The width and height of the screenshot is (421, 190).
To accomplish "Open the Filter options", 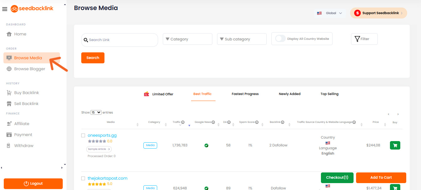I will (364, 39).
